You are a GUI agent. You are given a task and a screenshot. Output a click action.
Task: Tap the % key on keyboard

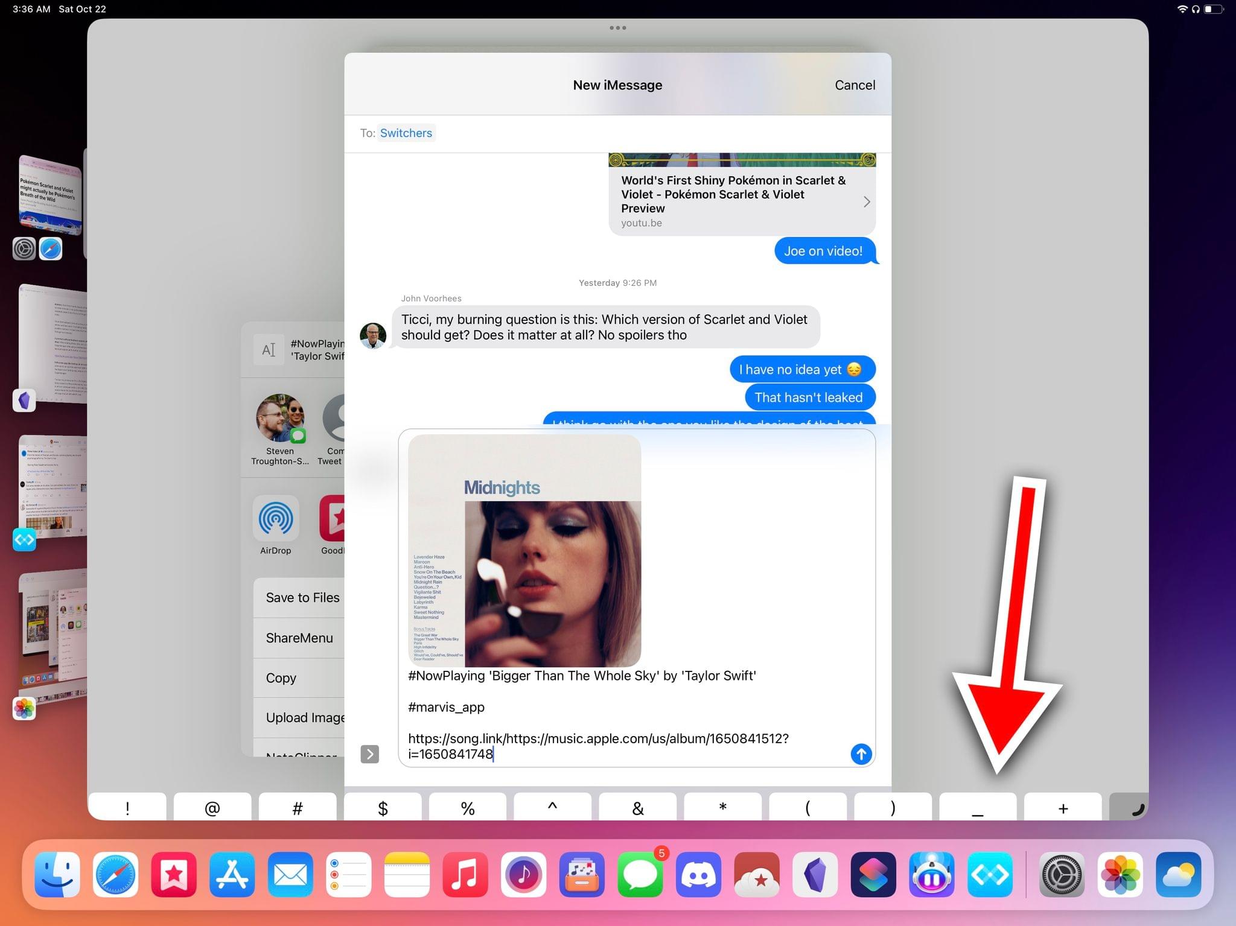(468, 807)
